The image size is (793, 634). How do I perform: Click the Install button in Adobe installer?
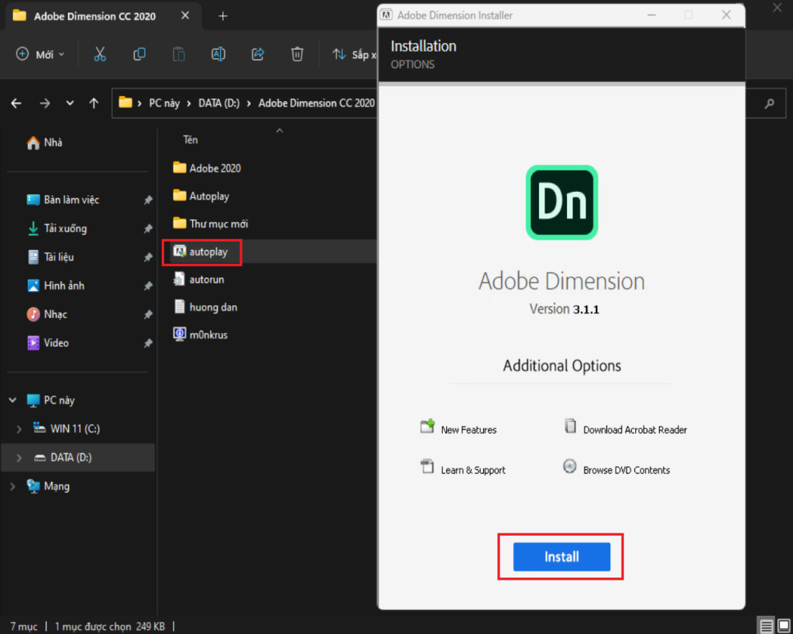[561, 557]
